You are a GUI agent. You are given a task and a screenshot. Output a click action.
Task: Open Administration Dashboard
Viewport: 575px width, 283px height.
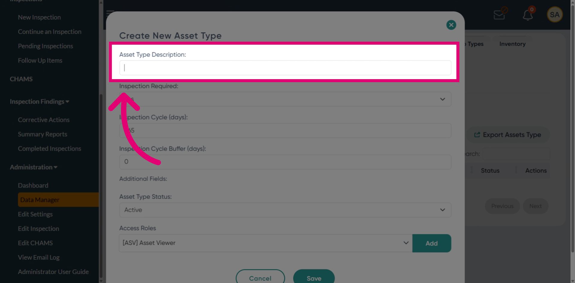click(33, 186)
